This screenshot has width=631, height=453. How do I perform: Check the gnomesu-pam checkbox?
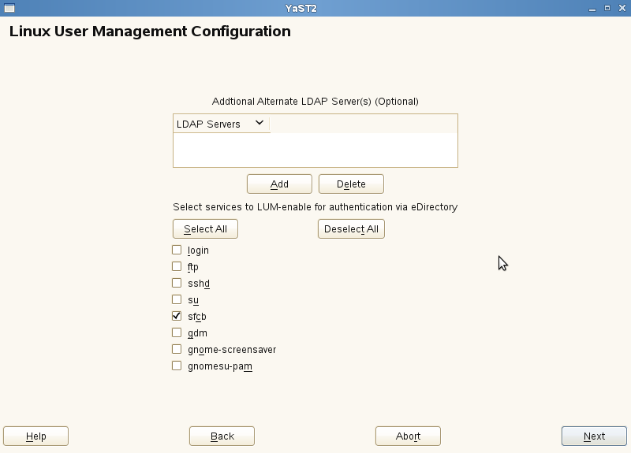[x=177, y=366]
